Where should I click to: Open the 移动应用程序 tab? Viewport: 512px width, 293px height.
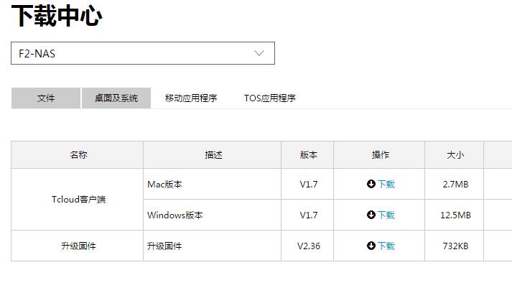[191, 98]
